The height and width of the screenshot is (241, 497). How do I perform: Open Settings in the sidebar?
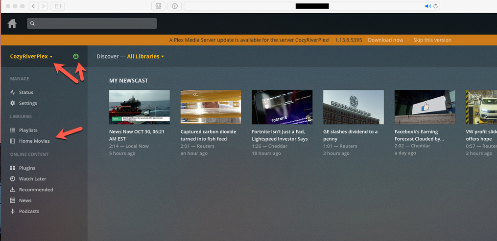(28, 103)
